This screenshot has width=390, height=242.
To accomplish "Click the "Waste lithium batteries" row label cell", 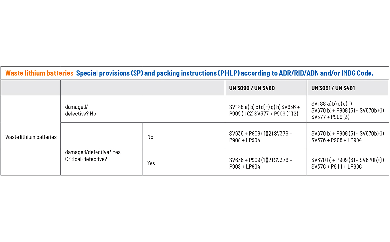I will click(31, 137).
